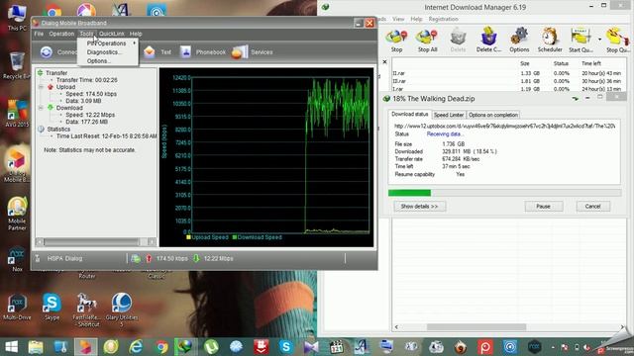Select the 1.33 GB download row in IDM
Screen dimensions: 634x356
508,73
